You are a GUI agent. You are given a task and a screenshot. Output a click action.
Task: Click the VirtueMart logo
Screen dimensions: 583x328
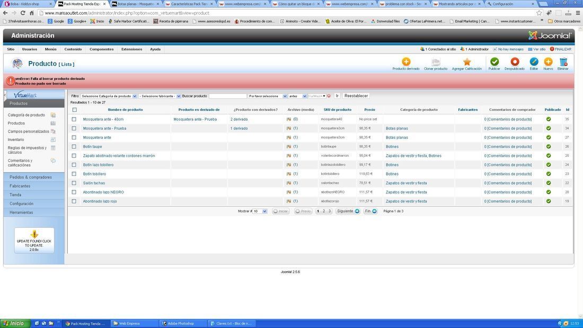pyautogui.click(x=25, y=94)
